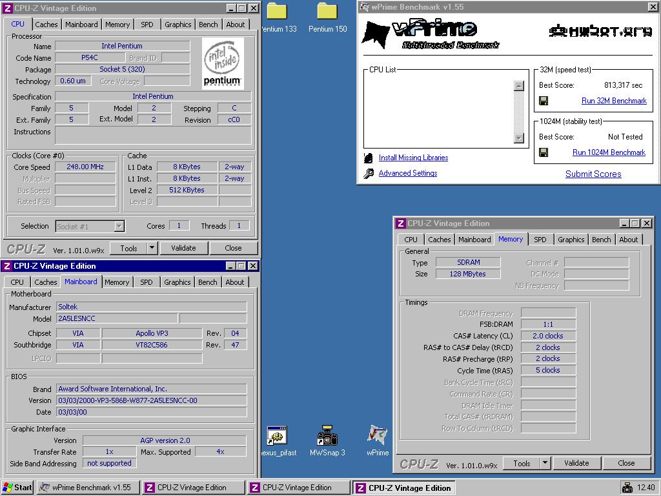Click CPU List scrollbar down arrow
The height and width of the screenshot is (496, 661).
(519, 138)
